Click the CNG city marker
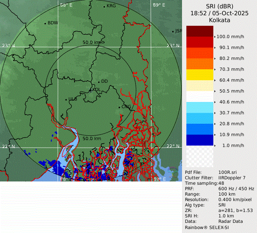 click(119, 107)
